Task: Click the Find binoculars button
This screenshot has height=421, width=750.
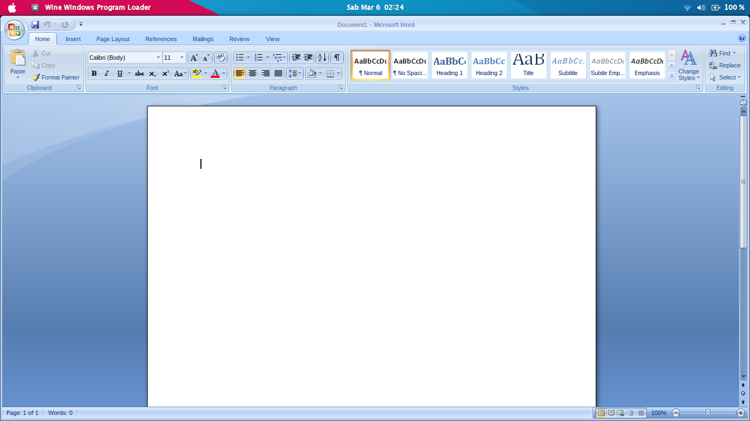Action: point(723,53)
